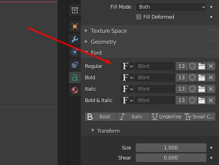Grab the Font panel drag handle
219x165 pixels.
click(x=214, y=53)
